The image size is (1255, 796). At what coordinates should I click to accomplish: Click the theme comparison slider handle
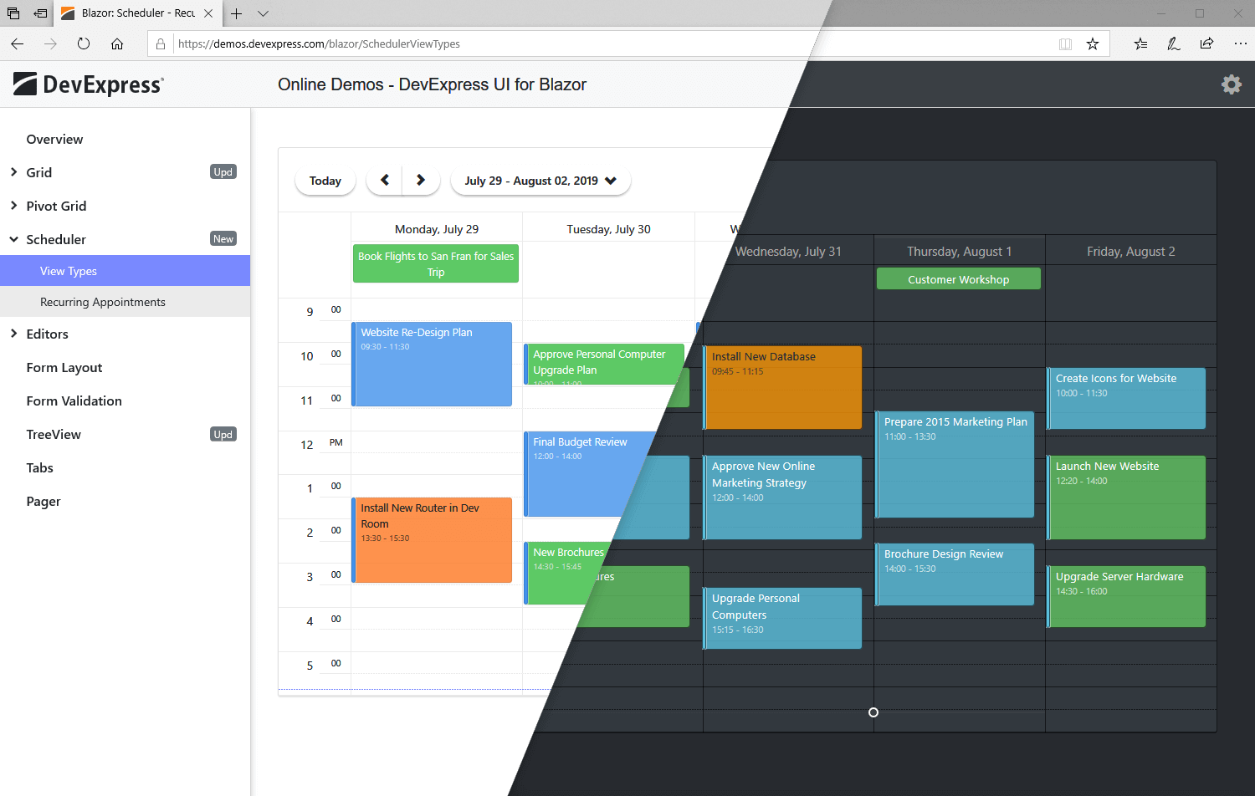(x=873, y=712)
